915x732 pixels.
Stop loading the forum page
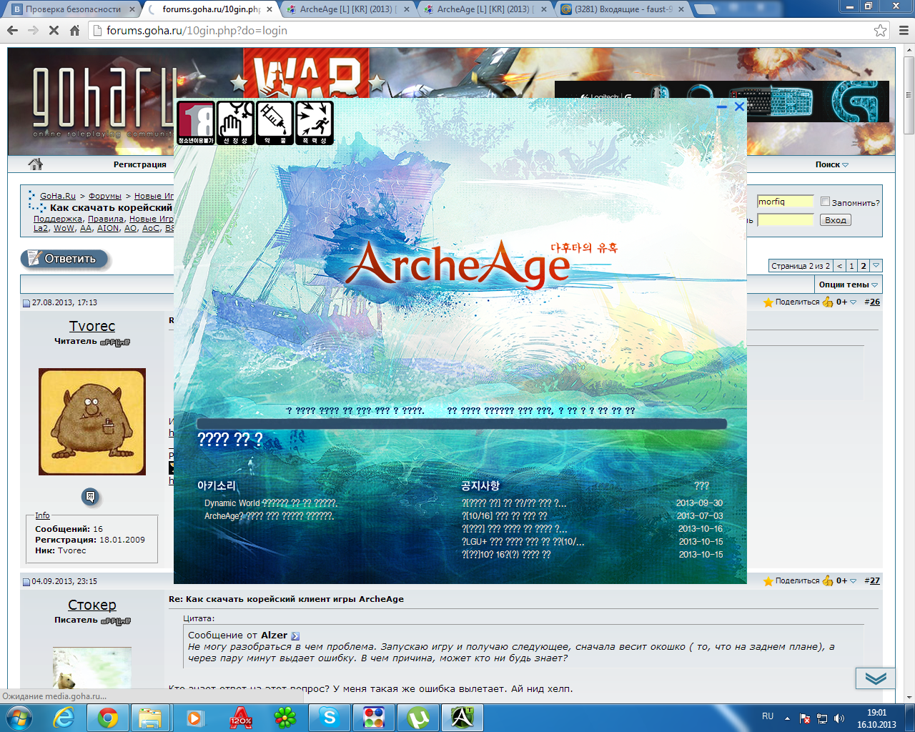pos(54,31)
